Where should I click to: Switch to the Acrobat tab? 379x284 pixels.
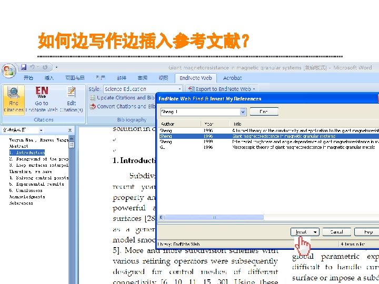pyautogui.click(x=232, y=78)
